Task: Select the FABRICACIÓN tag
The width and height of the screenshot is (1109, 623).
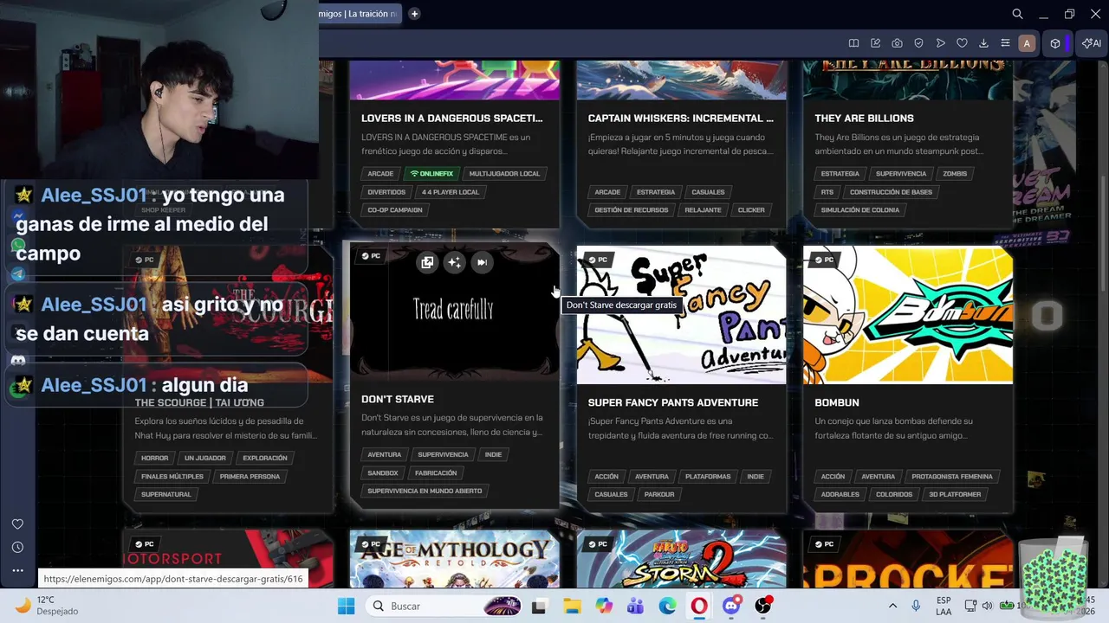Action: pyautogui.click(x=436, y=472)
